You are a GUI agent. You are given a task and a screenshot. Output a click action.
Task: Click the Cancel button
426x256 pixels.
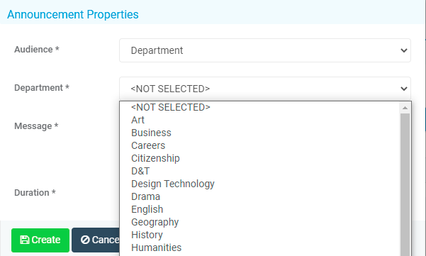coord(96,240)
